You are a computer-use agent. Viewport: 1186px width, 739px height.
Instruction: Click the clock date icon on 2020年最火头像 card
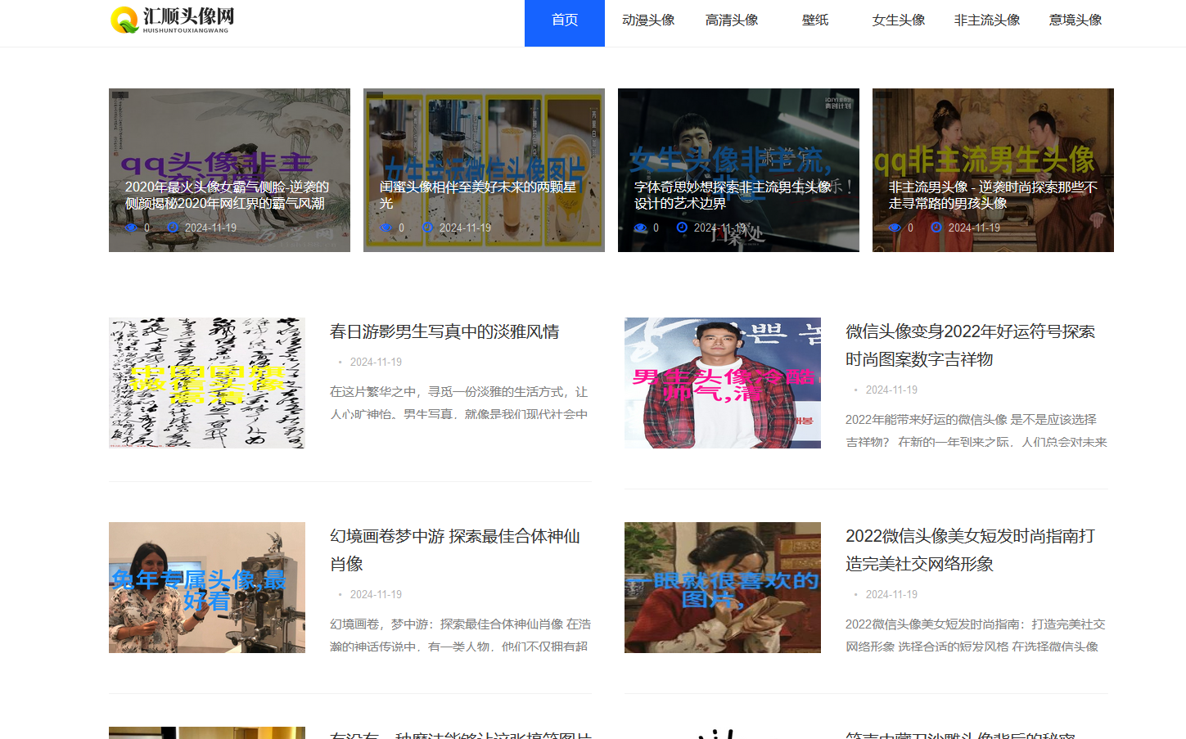[173, 228]
